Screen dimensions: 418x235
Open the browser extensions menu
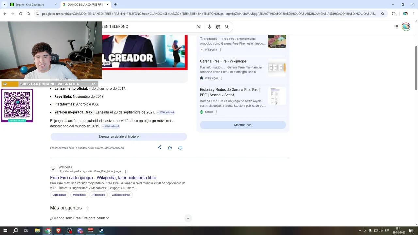(x=394, y=14)
